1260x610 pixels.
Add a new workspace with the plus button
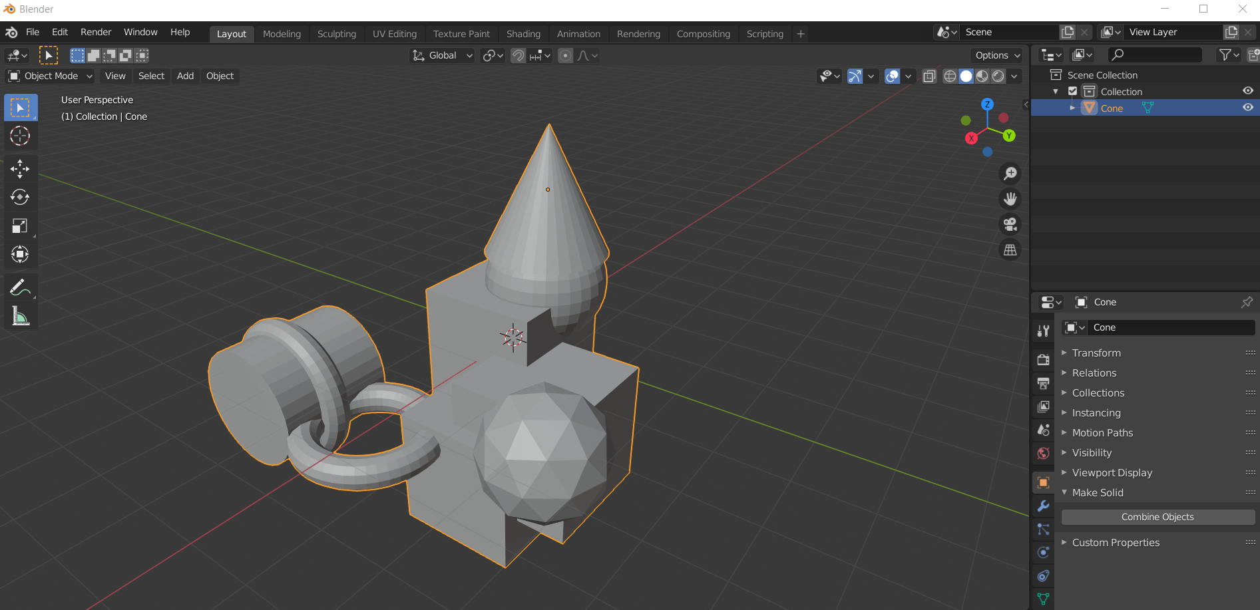tap(800, 33)
